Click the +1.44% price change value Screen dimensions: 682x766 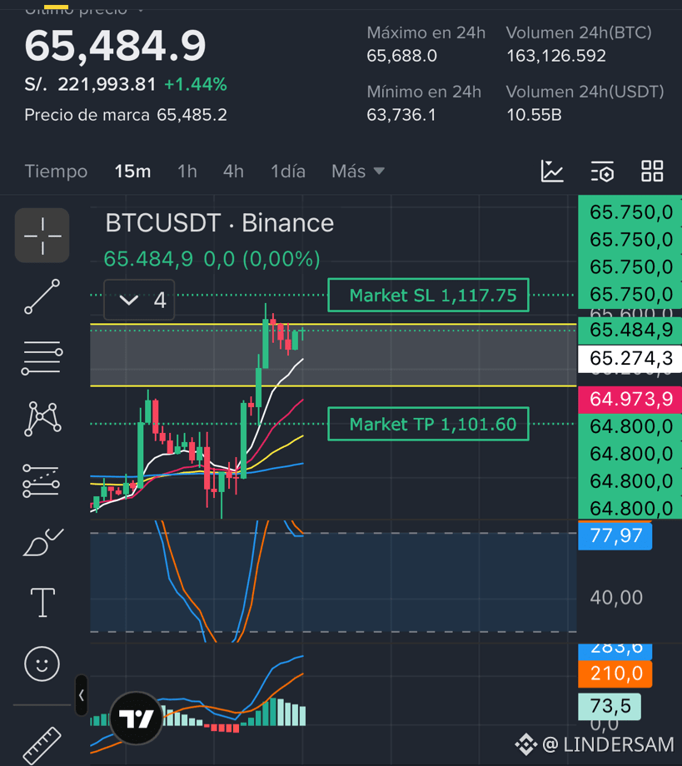[x=196, y=85]
